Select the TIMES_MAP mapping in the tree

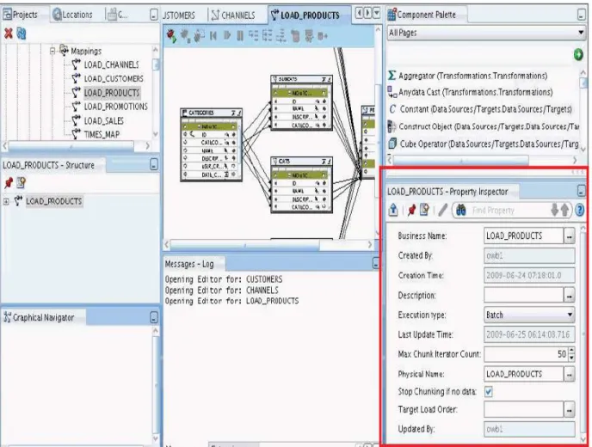(102, 134)
